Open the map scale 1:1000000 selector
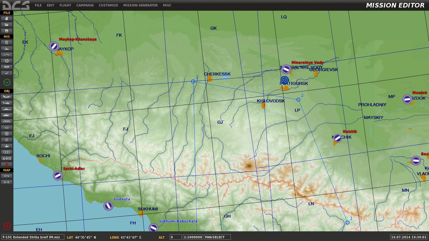429x241 pixels. (x=193, y=237)
